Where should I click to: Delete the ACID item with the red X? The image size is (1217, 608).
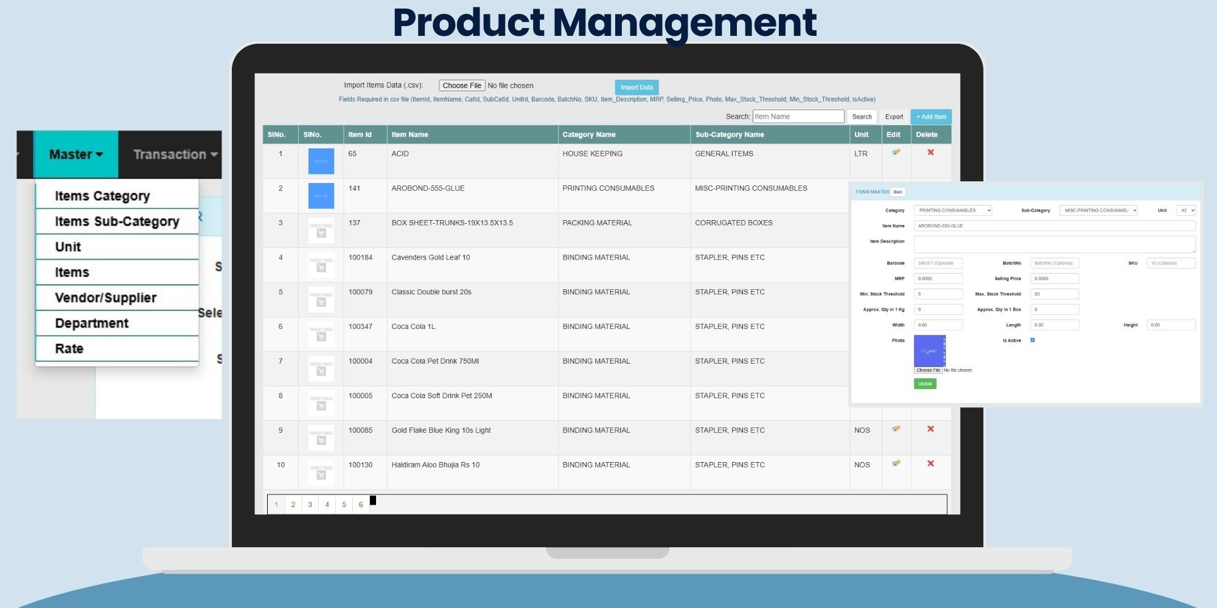click(x=930, y=153)
